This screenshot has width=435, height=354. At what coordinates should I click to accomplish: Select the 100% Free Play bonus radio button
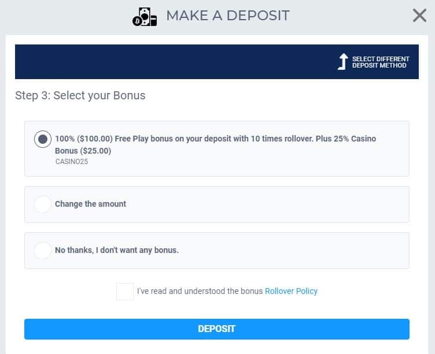coord(43,139)
